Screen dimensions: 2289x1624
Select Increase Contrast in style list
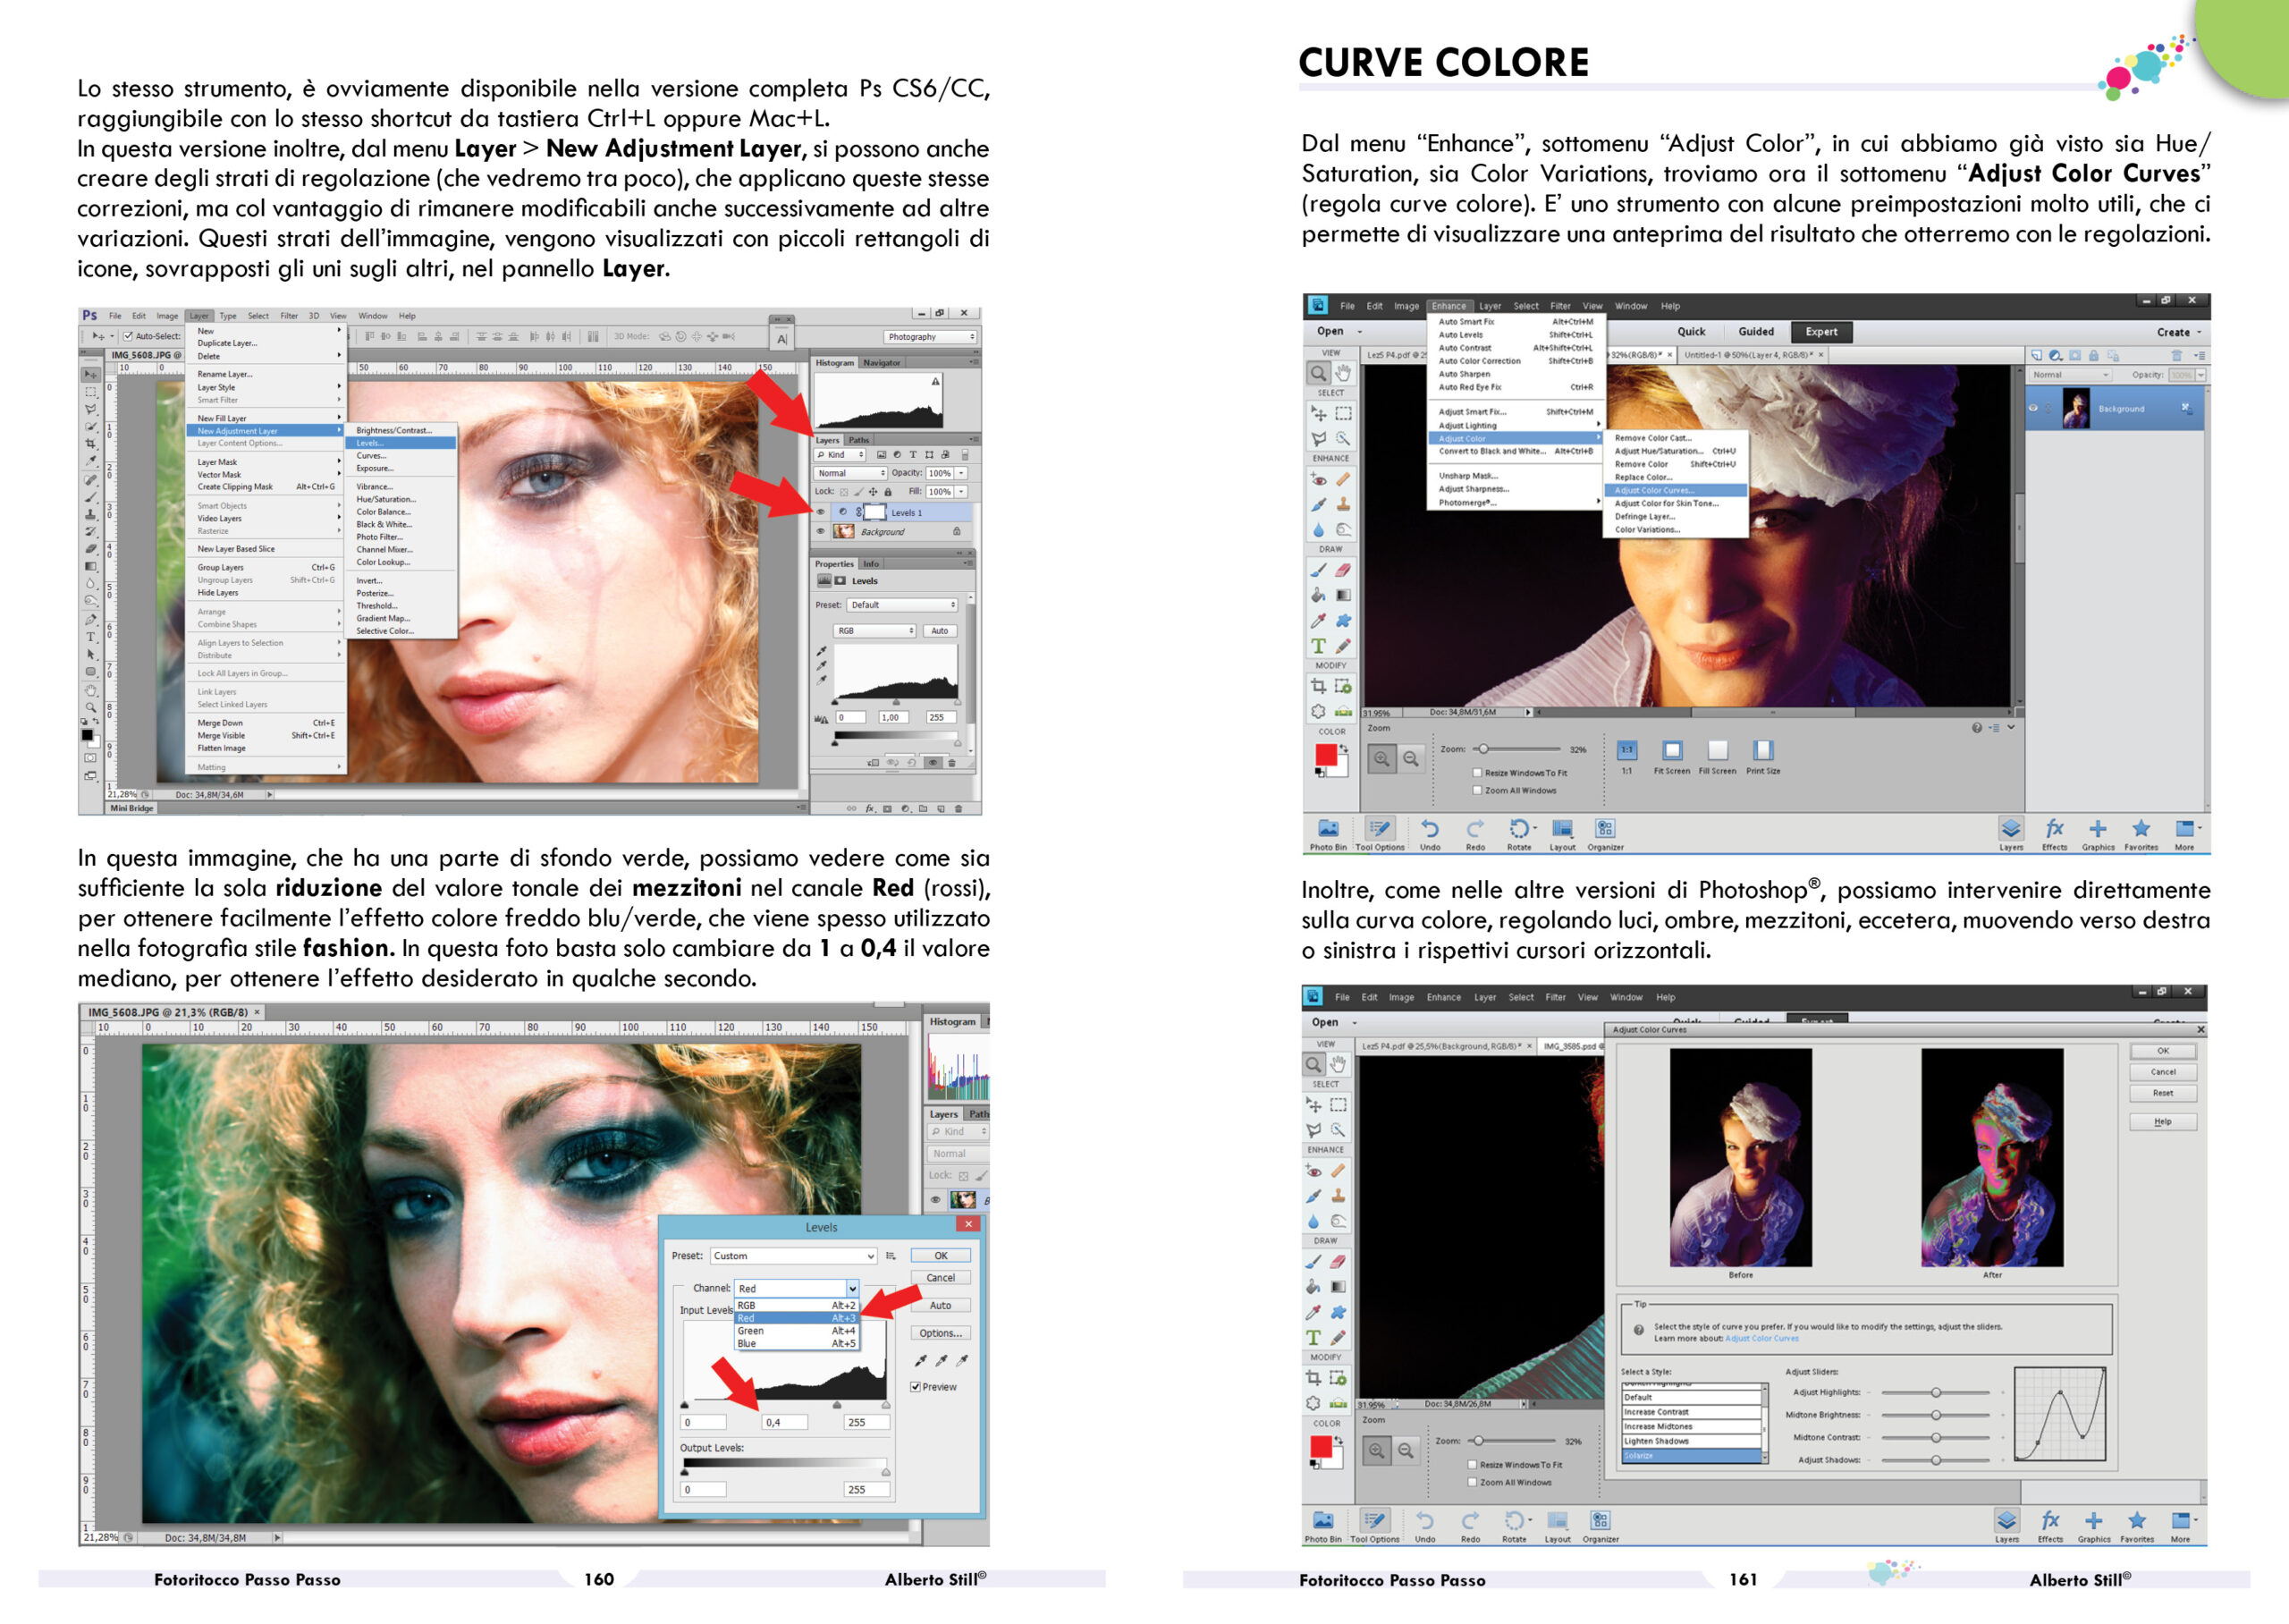(1693, 1412)
